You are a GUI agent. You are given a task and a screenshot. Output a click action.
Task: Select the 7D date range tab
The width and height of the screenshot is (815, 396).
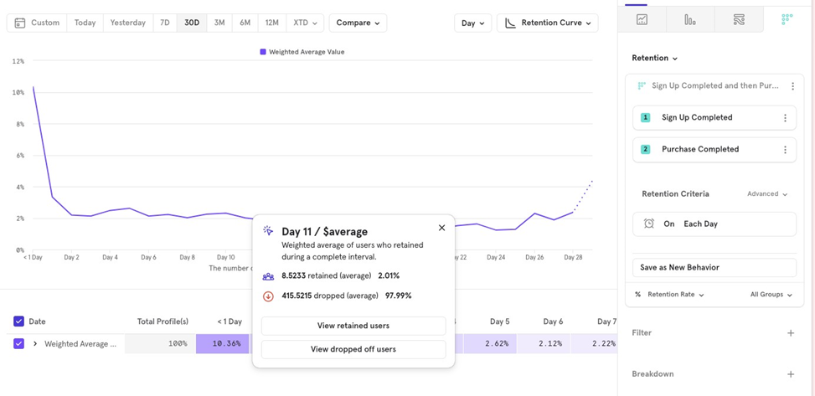165,23
